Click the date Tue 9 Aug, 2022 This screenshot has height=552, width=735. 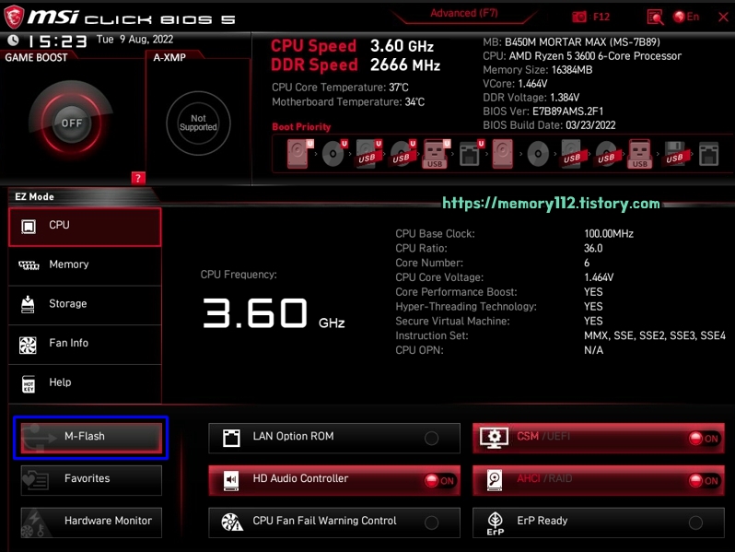coord(135,40)
